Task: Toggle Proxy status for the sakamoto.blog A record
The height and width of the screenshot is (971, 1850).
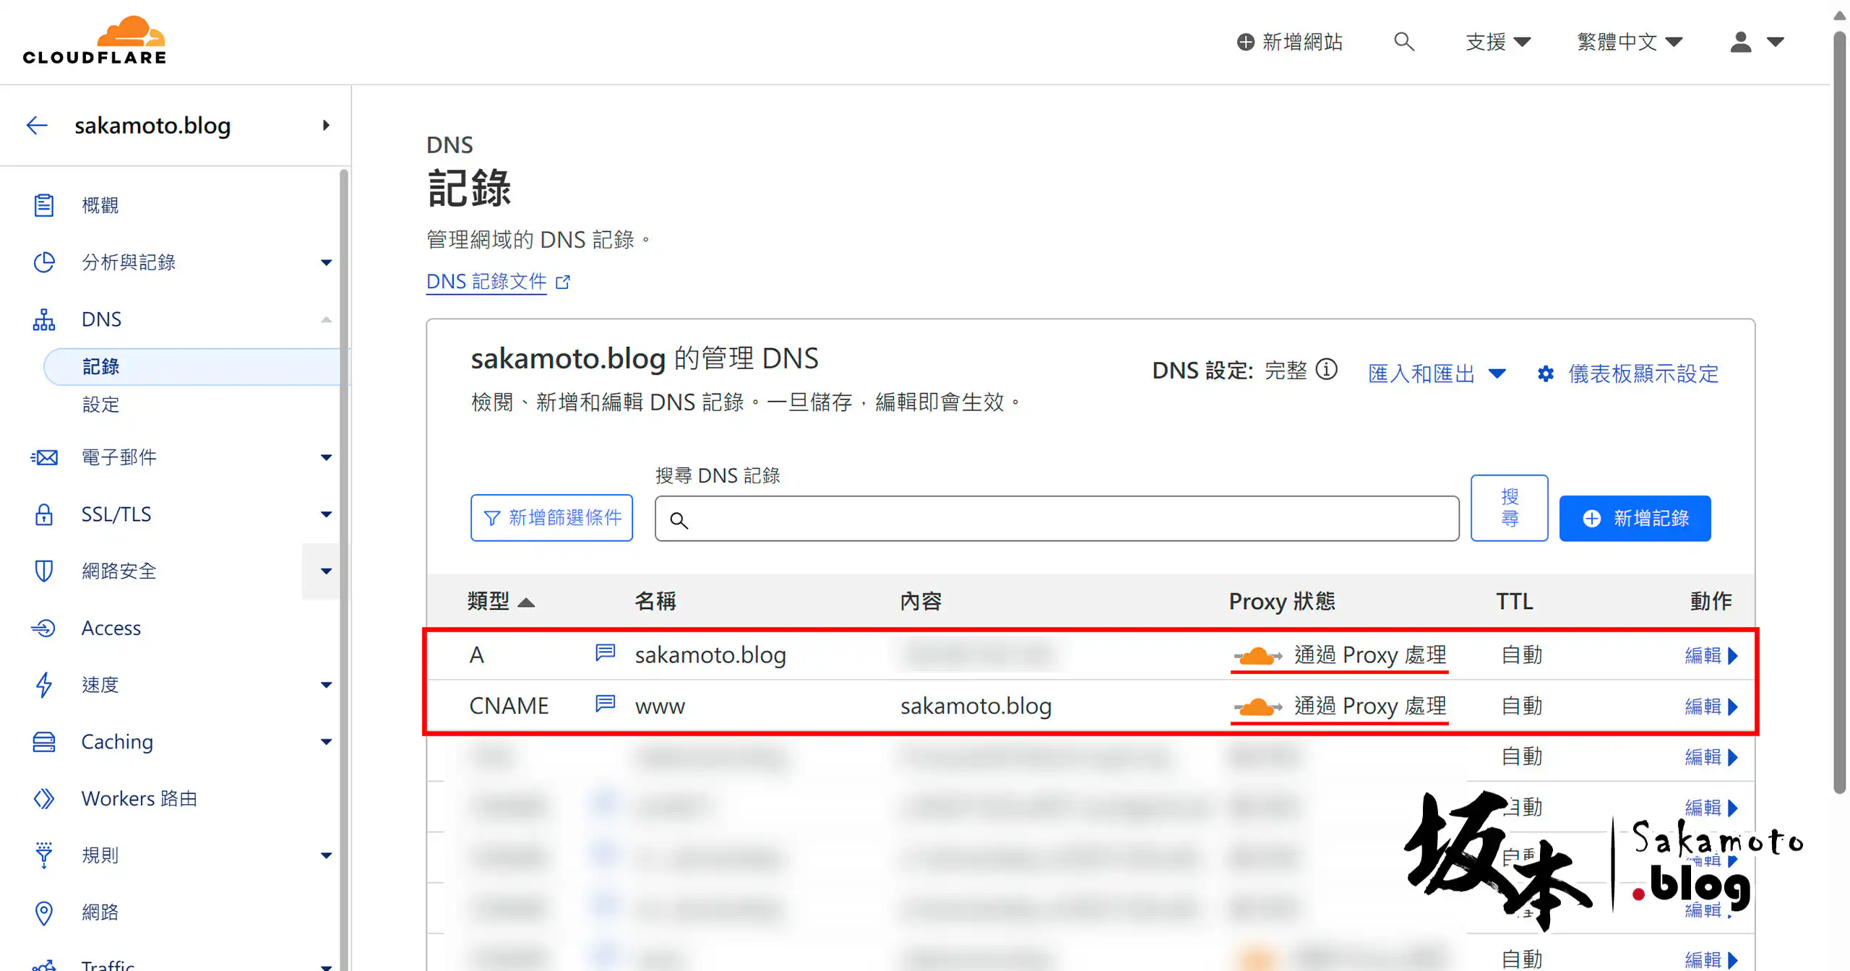Action: [x=1257, y=655]
